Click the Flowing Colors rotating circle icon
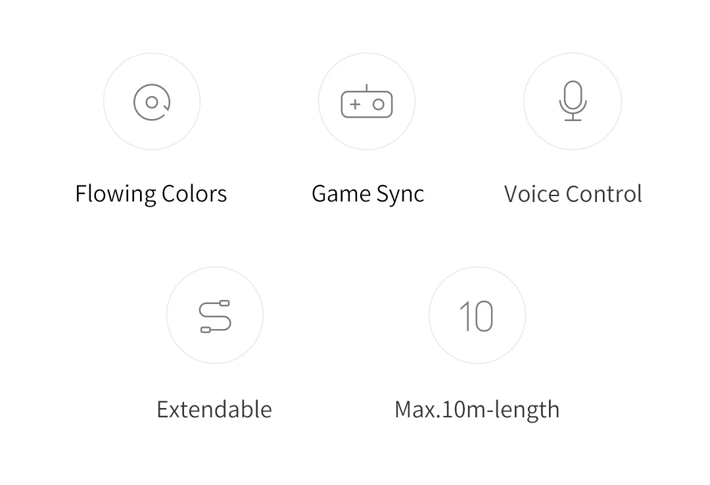This screenshot has width=710, height=485. 152,102
